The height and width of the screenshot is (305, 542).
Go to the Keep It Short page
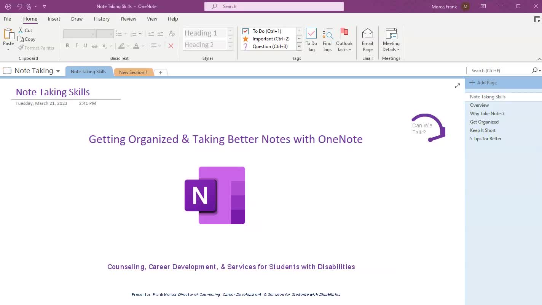[x=483, y=130]
